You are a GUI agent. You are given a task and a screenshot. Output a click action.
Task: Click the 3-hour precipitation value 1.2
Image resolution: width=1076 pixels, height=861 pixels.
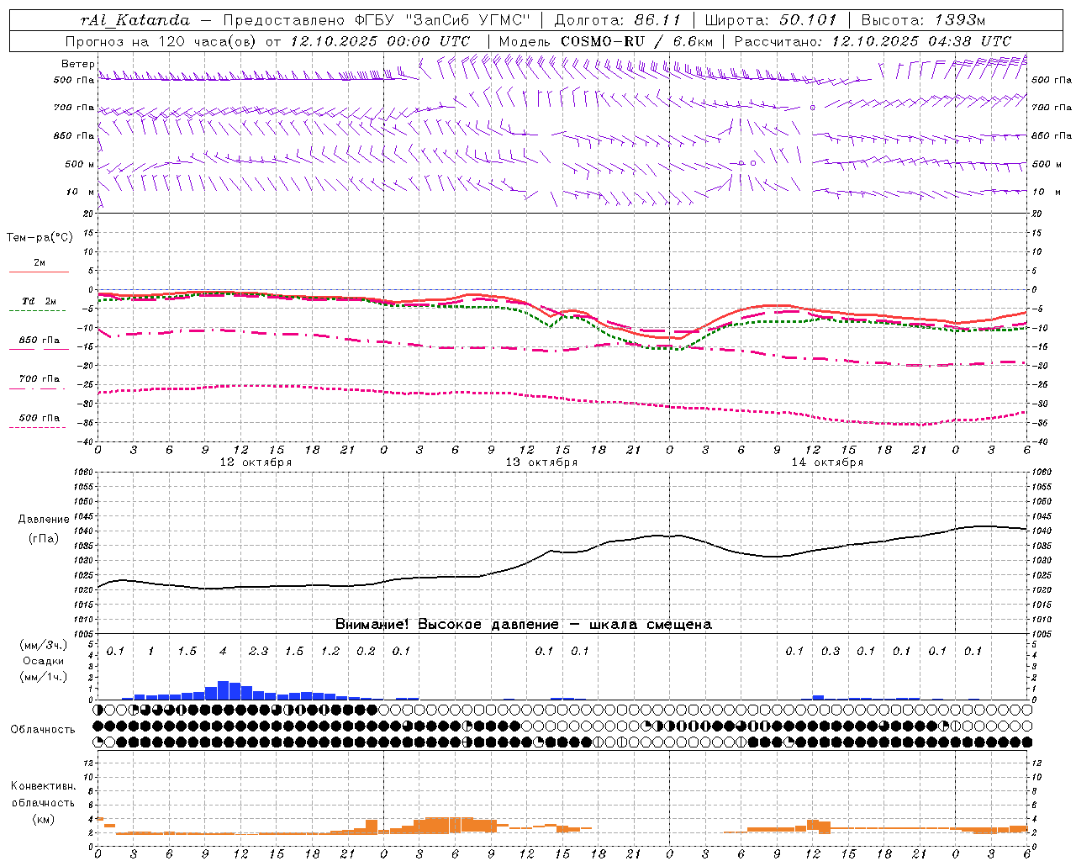pyautogui.click(x=330, y=652)
